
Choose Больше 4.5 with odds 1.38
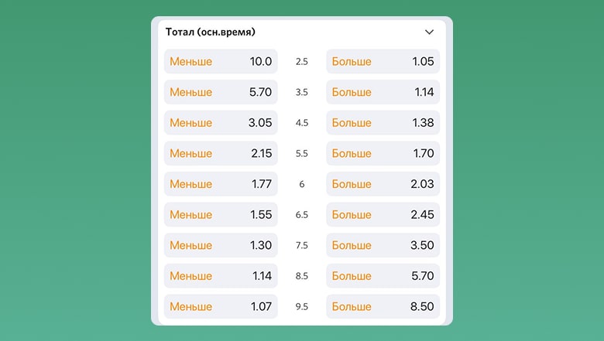tap(383, 123)
